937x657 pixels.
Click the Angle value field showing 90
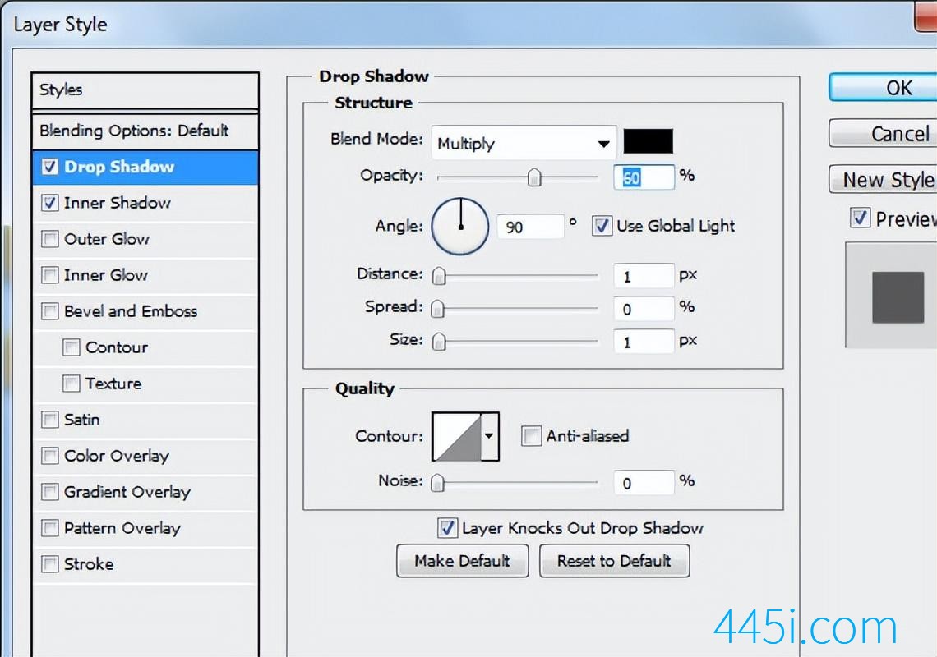[x=531, y=227]
